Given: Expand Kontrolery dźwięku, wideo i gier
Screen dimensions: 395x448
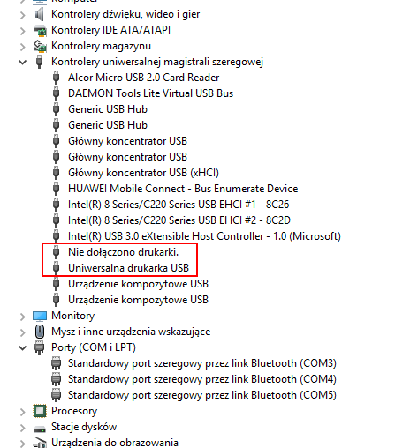Looking at the screenshot, I should coord(23,15).
